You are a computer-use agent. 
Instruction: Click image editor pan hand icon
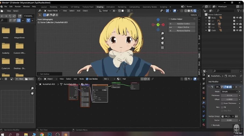(32, 93)
